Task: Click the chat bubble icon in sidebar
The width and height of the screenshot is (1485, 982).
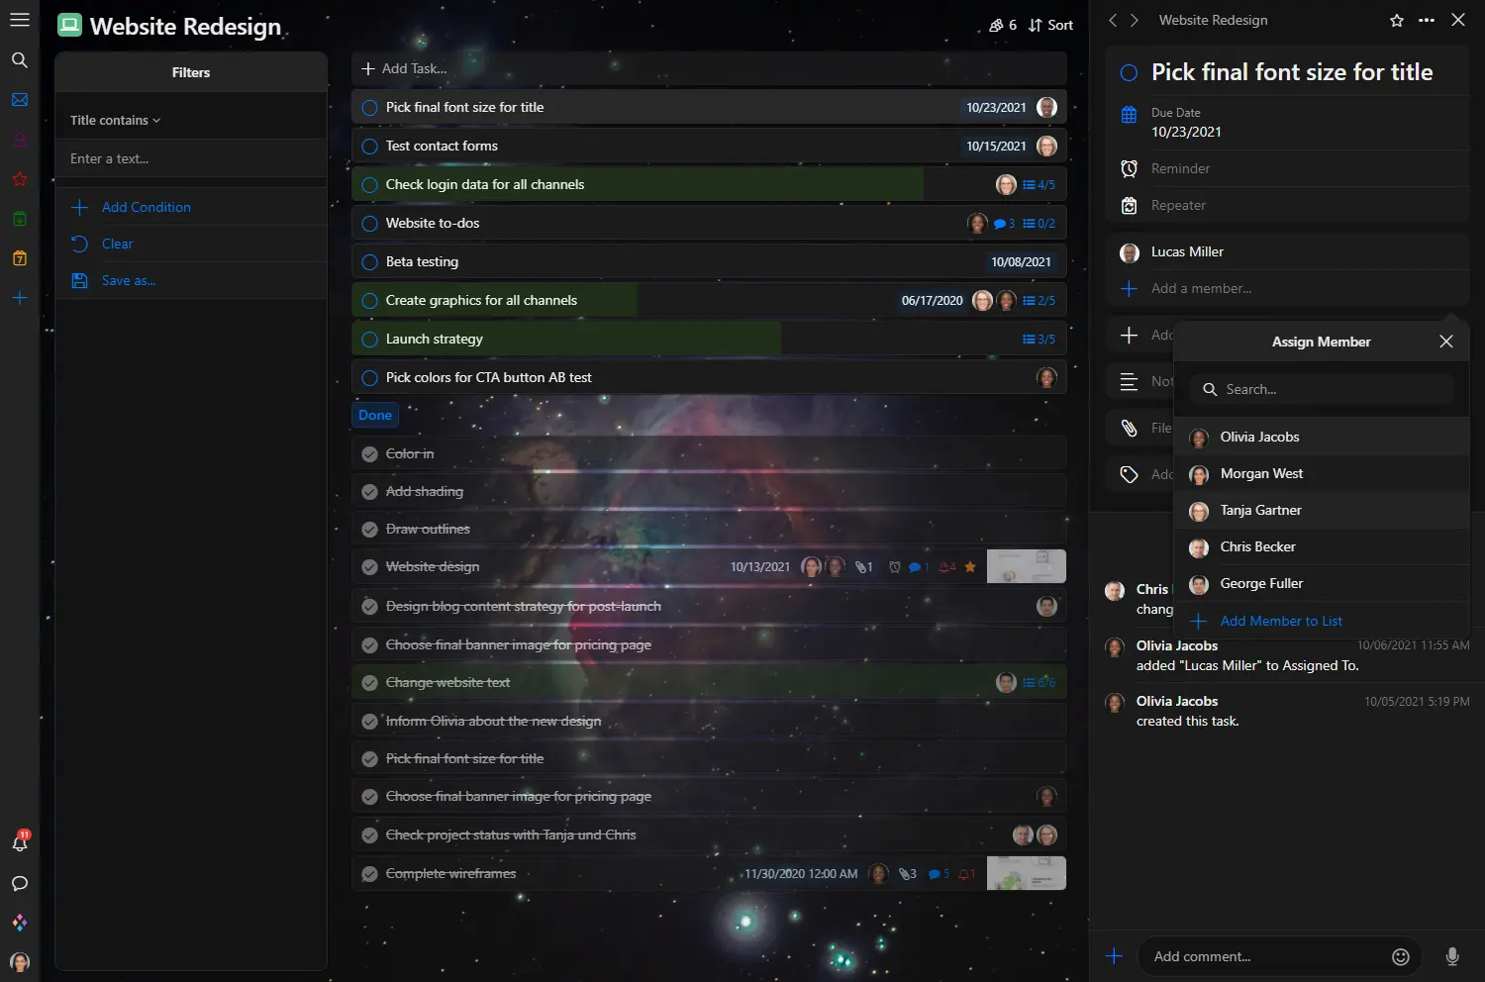Action: 19,884
